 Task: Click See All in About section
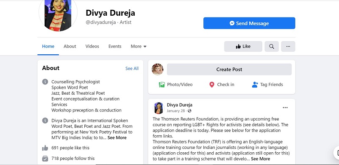point(132,68)
